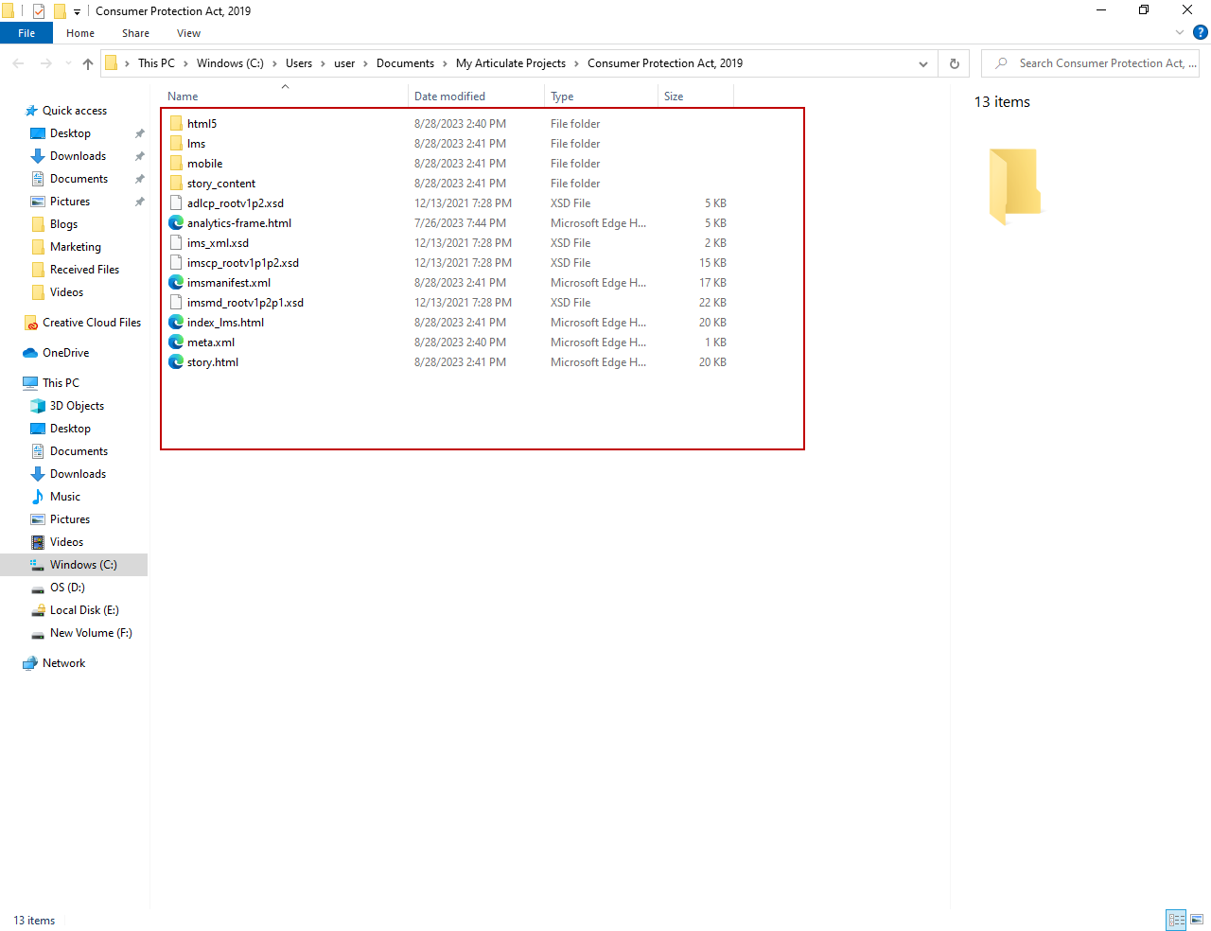Open pinned Desktop under Quick access
This screenshot has height=931, width=1211.
pos(70,133)
